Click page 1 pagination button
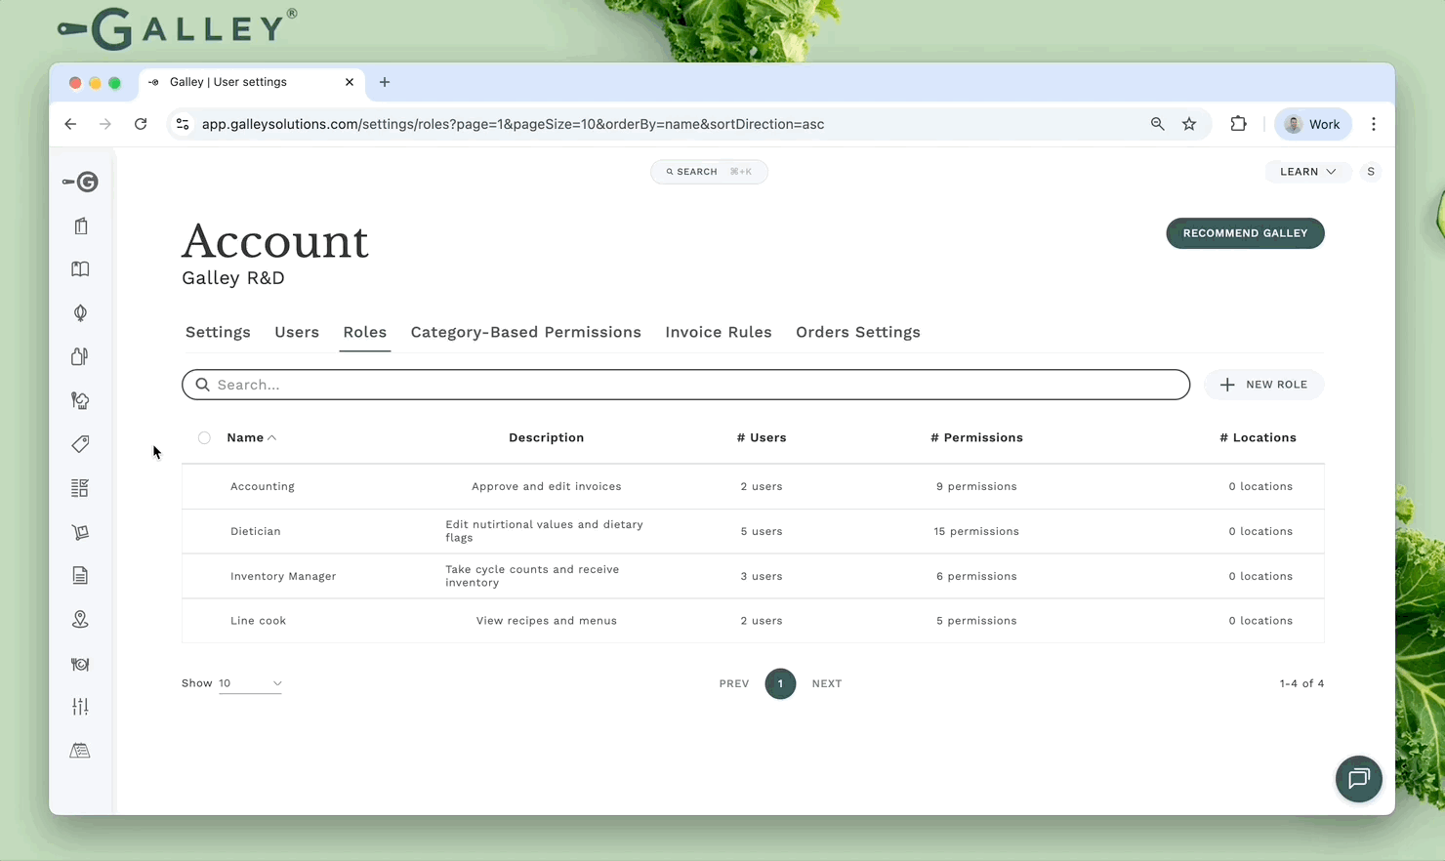 [x=780, y=683]
